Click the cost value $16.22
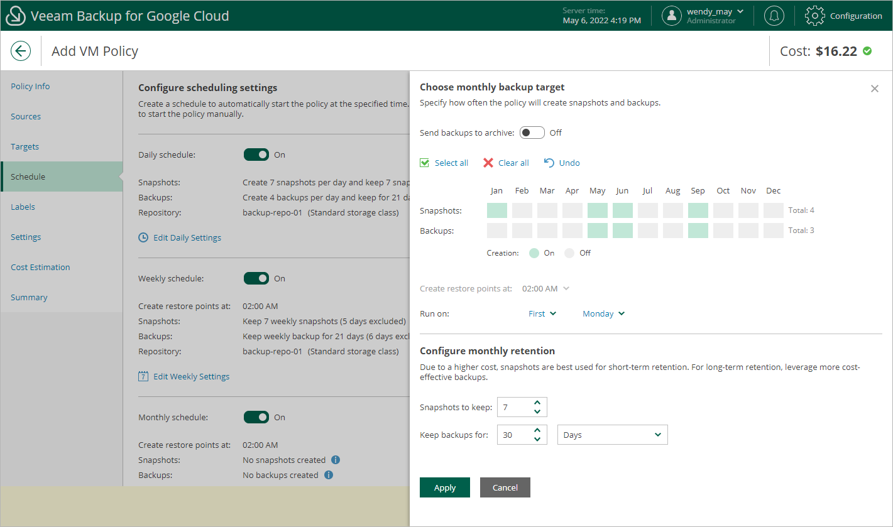Viewport: 893px width, 527px height. tap(836, 52)
